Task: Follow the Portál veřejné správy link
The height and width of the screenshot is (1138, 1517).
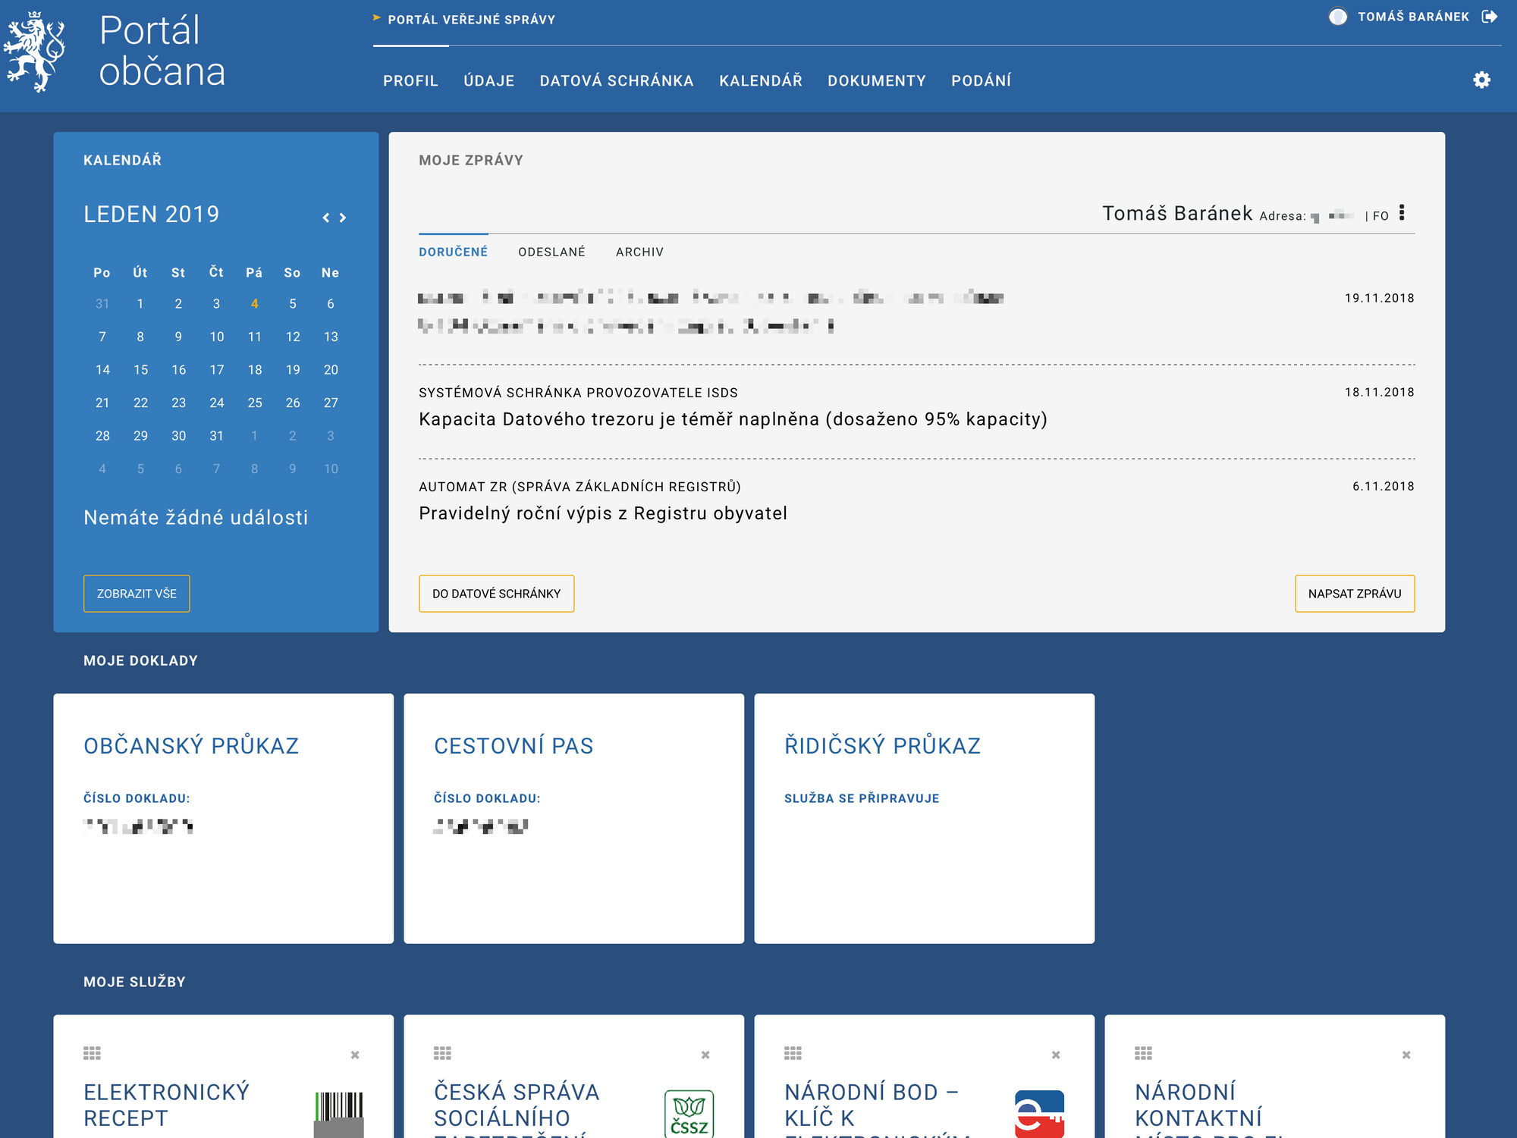Action: coord(471,20)
